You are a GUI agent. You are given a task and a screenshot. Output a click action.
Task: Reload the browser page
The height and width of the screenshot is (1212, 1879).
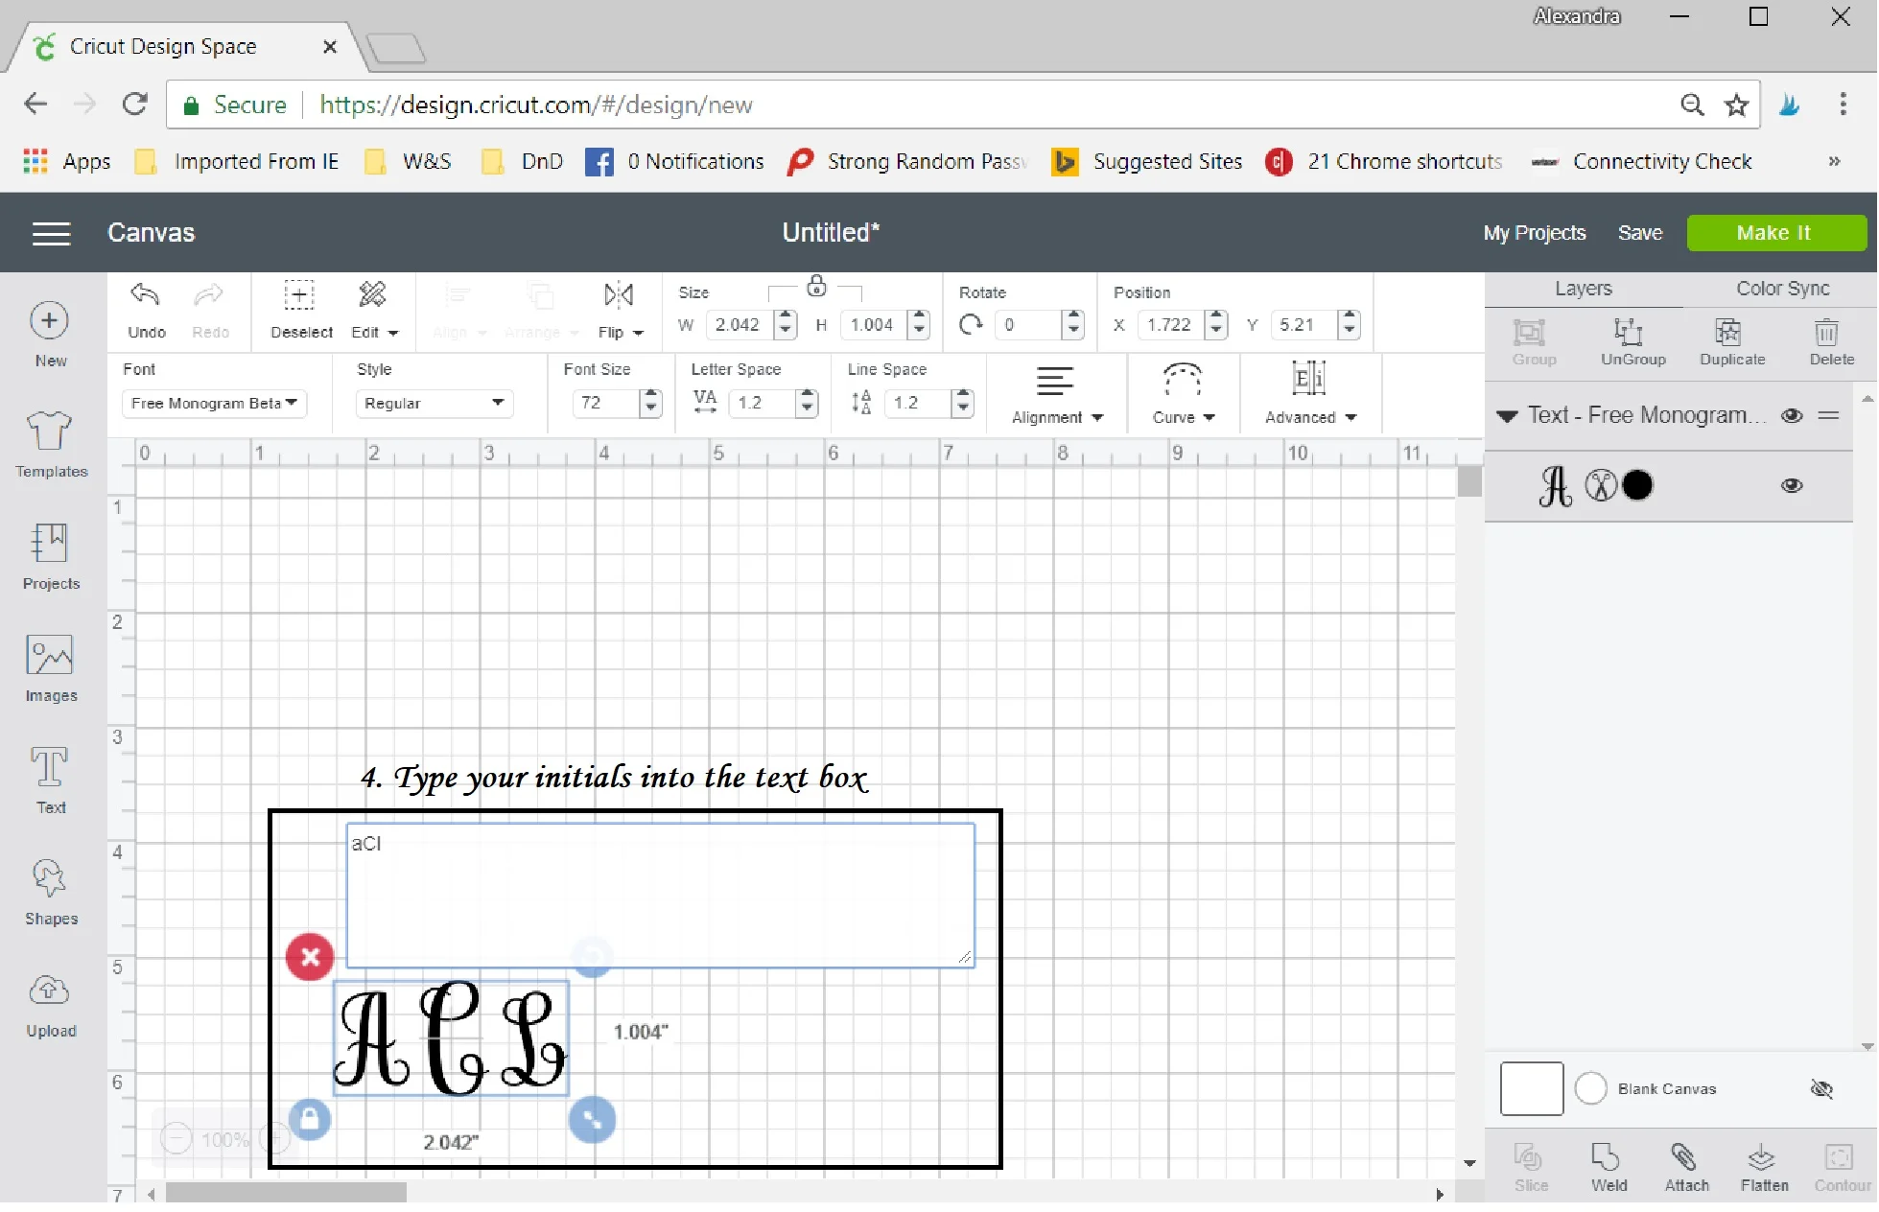(x=135, y=104)
